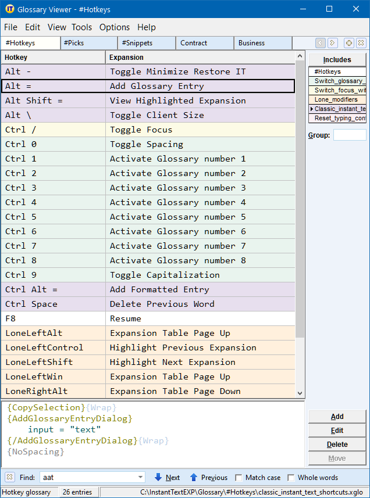Click the Previous find button label

214,477
